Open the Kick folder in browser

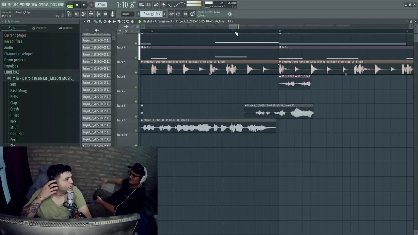[x=13, y=121]
